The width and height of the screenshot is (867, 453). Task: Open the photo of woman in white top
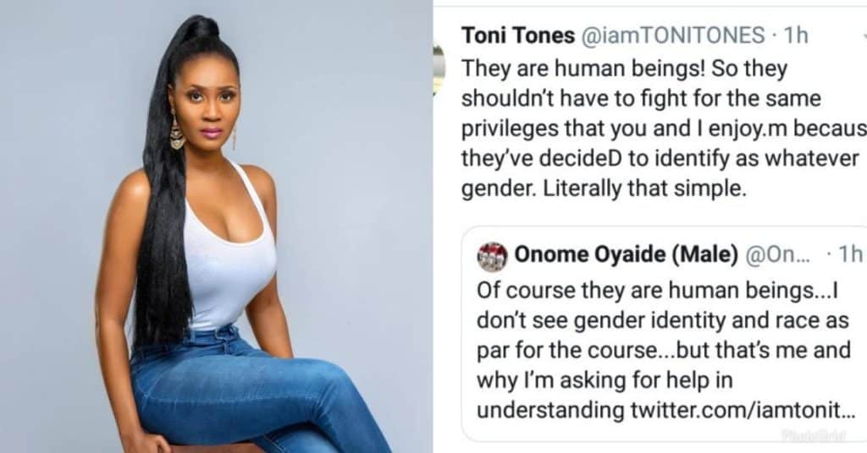click(x=216, y=226)
